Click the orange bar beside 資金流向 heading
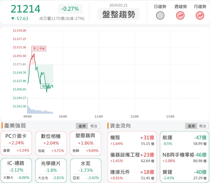210x183 pixels. pos(108,126)
